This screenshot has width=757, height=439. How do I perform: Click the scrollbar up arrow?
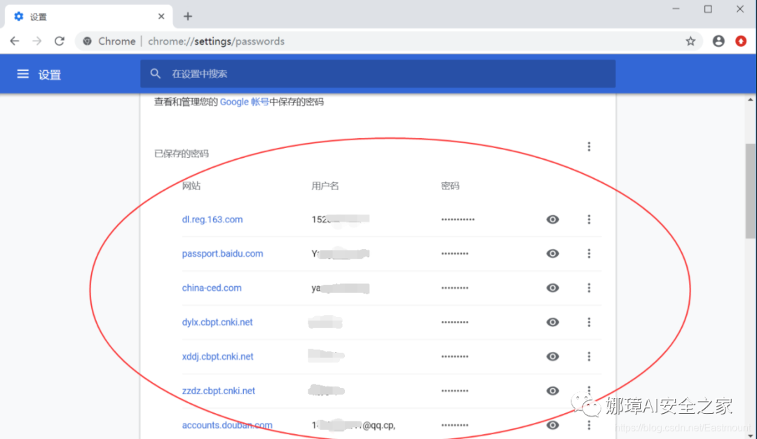pyautogui.click(x=750, y=100)
